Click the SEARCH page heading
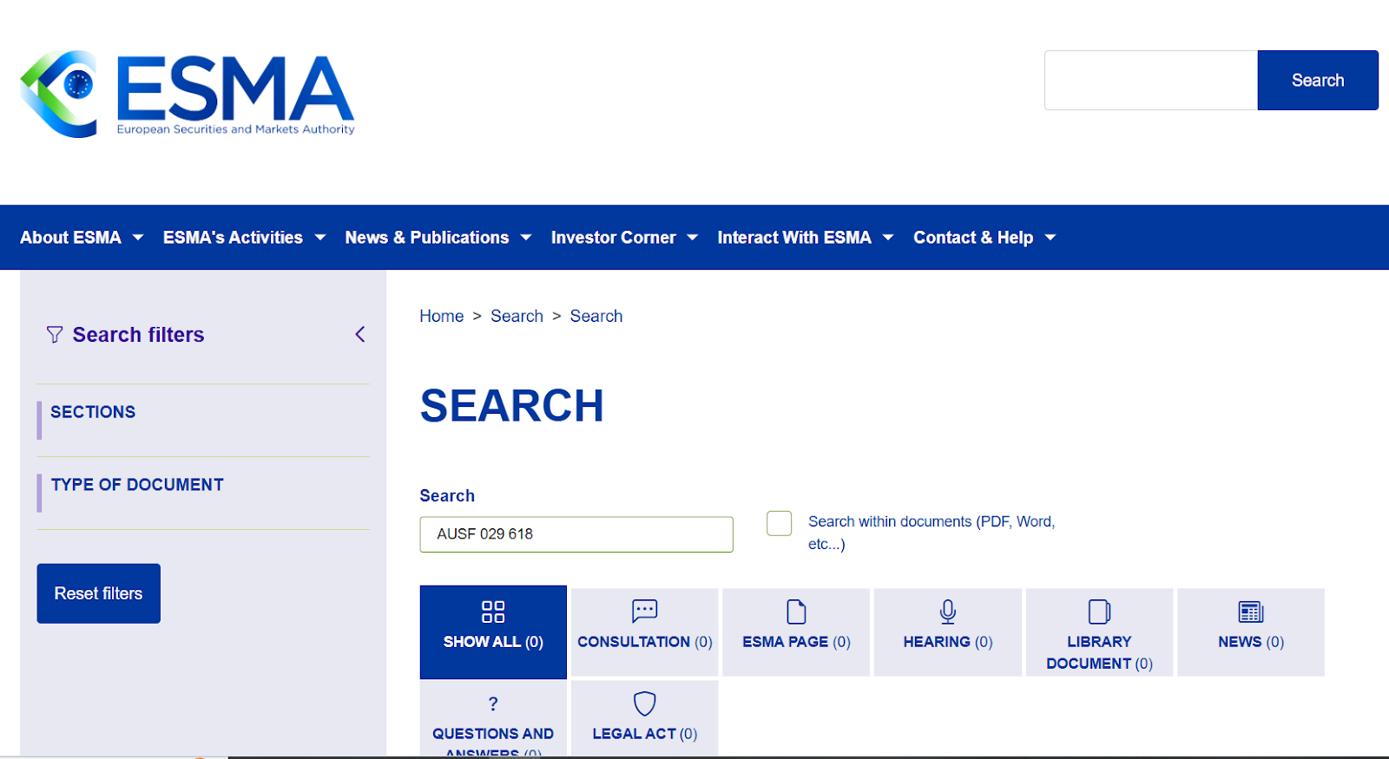Image resolution: width=1389 pixels, height=759 pixels. 512,406
